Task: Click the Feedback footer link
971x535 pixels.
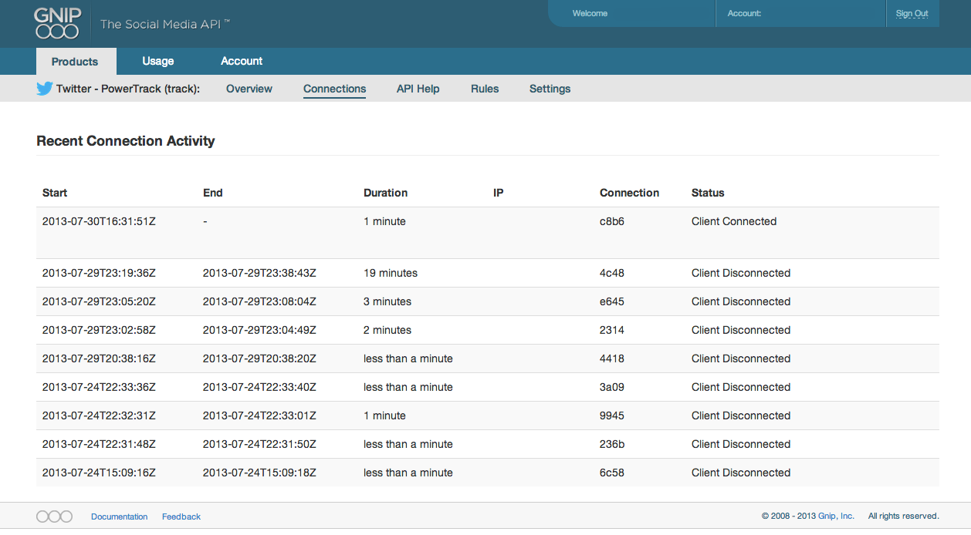Action: pos(181,516)
